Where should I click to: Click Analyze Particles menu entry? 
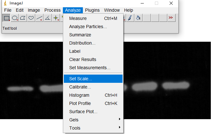pyautogui.click(x=88, y=27)
